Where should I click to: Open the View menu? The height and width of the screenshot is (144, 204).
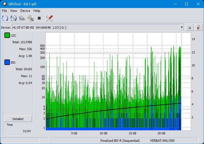[x=14, y=11]
